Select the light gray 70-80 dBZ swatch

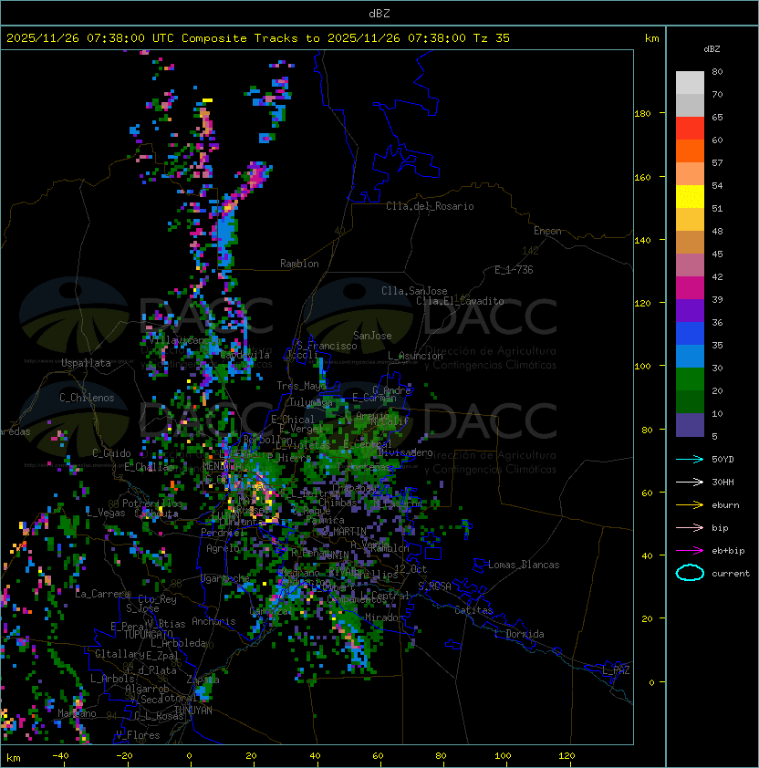point(690,83)
